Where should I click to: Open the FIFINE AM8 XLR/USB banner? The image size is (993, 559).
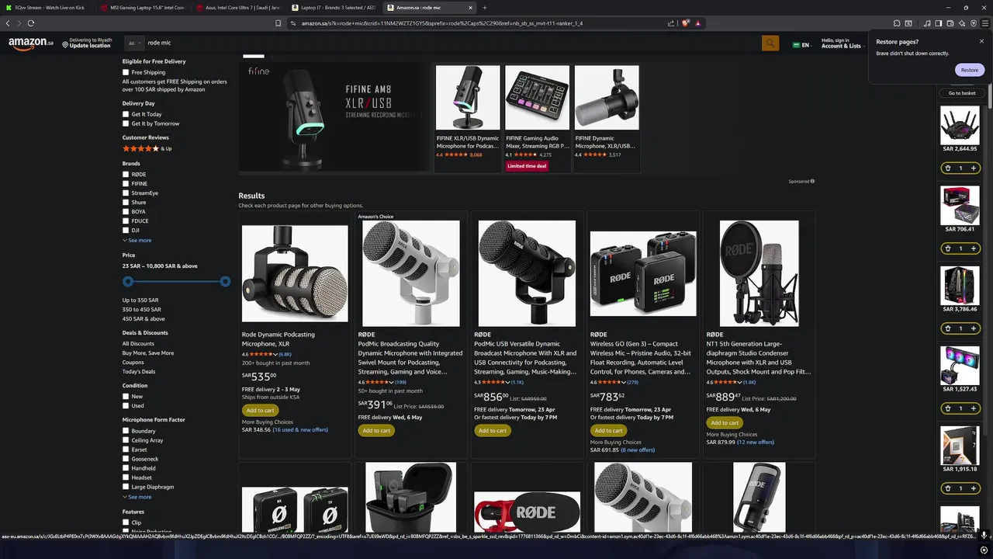[334, 118]
